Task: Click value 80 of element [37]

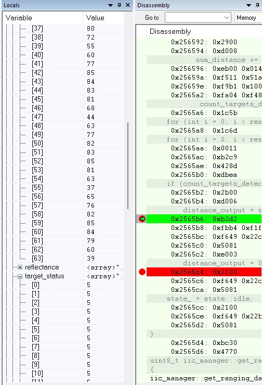Action: pos(90,29)
